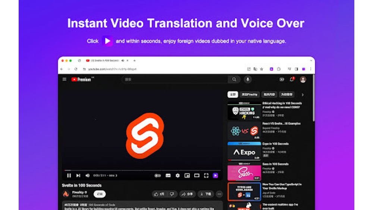This screenshot has width=373, height=210.
Task: Close the Svelte in 100 Seconds tab
Action: pyautogui.click(x=128, y=61)
